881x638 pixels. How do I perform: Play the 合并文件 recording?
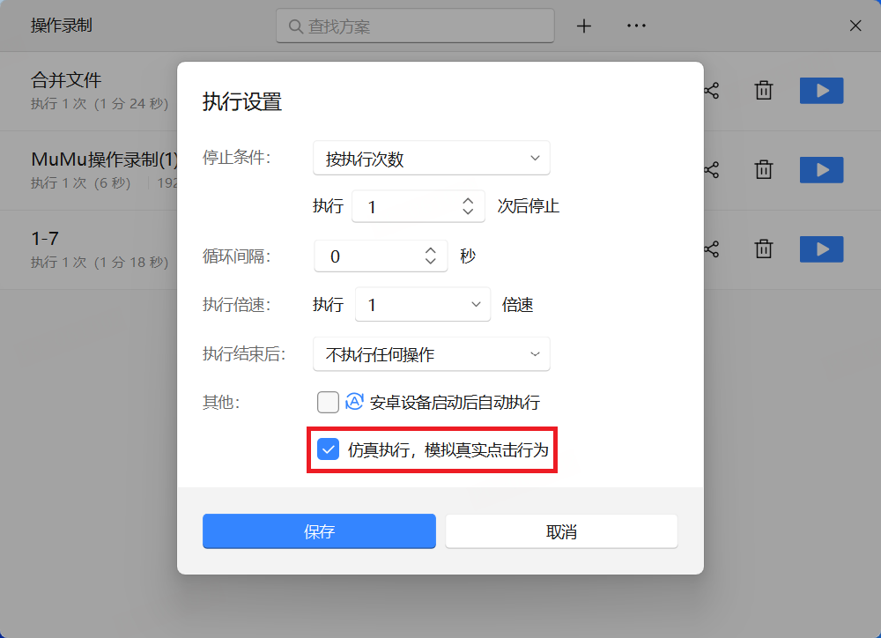pyautogui.click(x=821, y=91)
